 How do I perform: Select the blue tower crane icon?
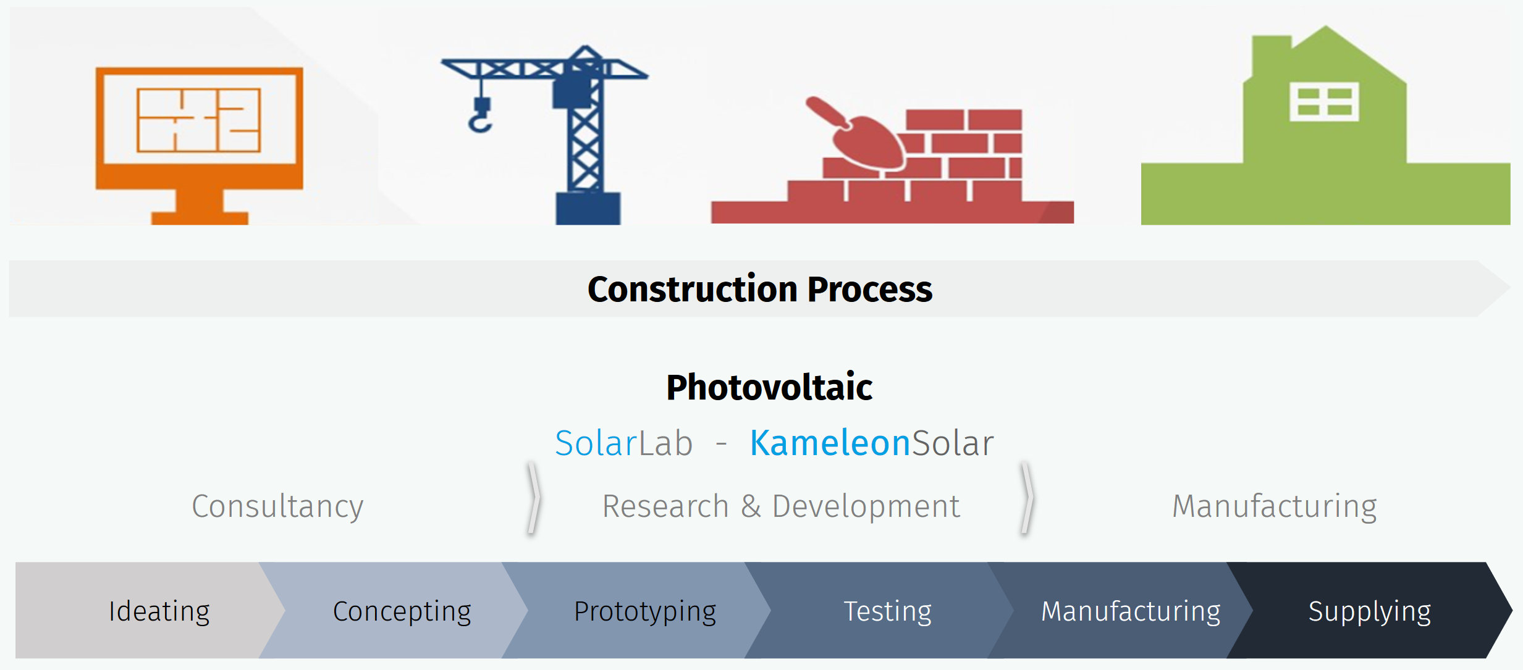tap(544, 134)
